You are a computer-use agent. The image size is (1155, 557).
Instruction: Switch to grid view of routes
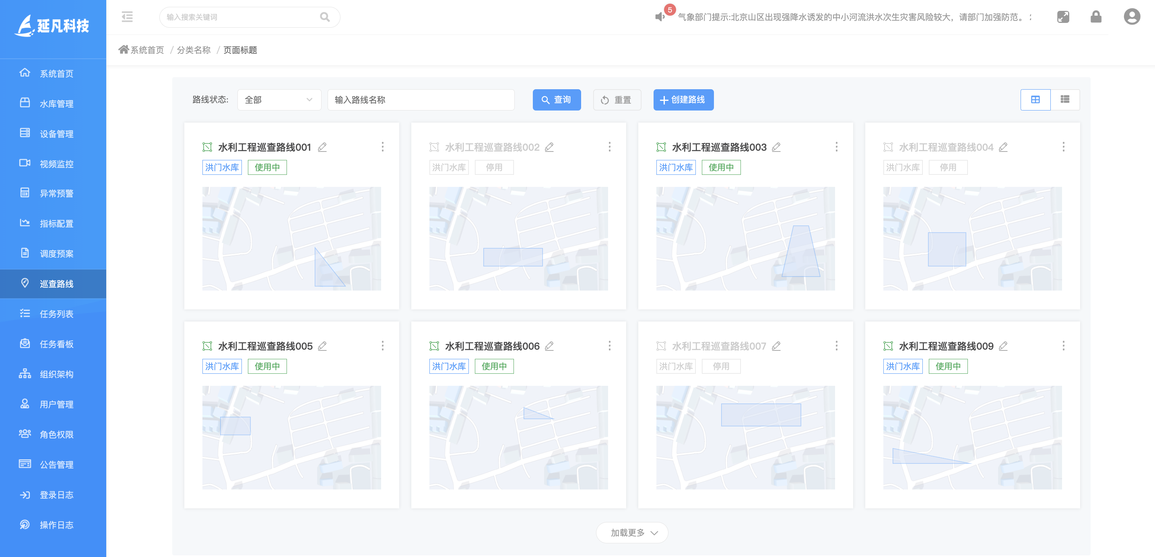point(1036,99)
